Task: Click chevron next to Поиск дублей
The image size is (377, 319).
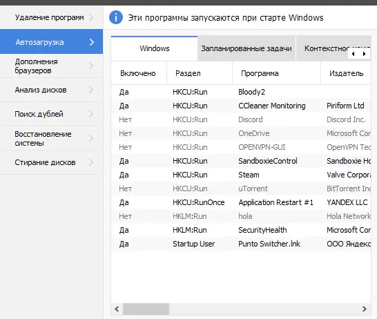Action: coord(91,114)
